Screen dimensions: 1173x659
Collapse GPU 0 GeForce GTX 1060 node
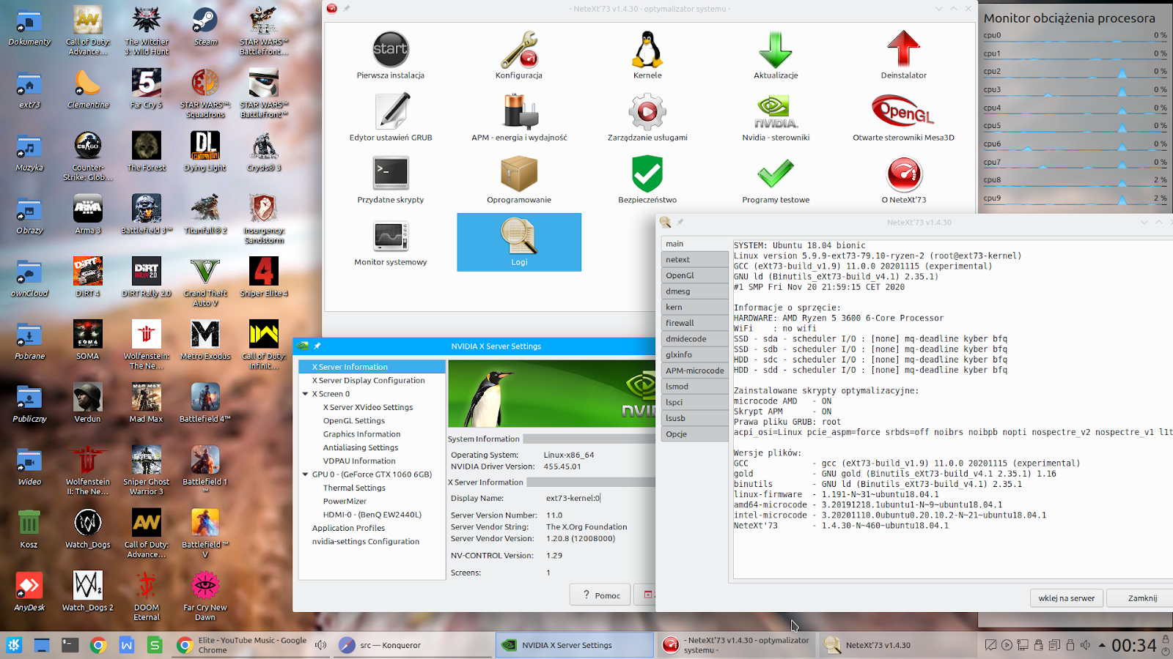(306, 474)
